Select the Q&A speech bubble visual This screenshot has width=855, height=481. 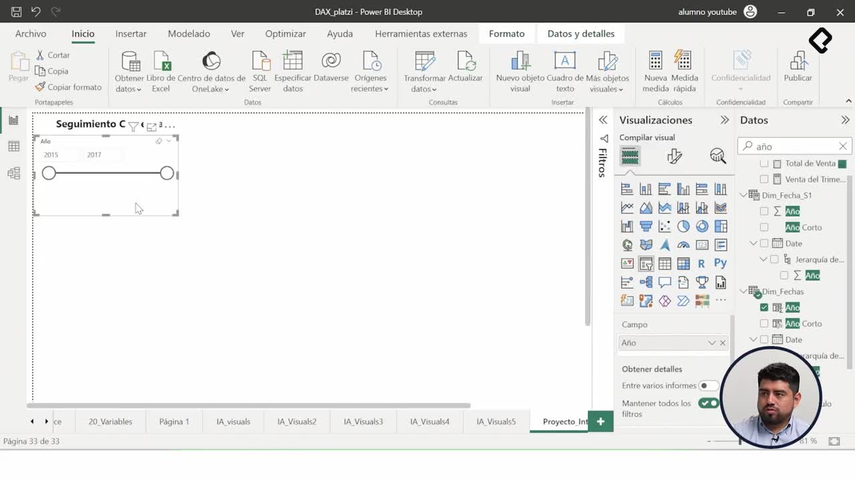[664, 283]
